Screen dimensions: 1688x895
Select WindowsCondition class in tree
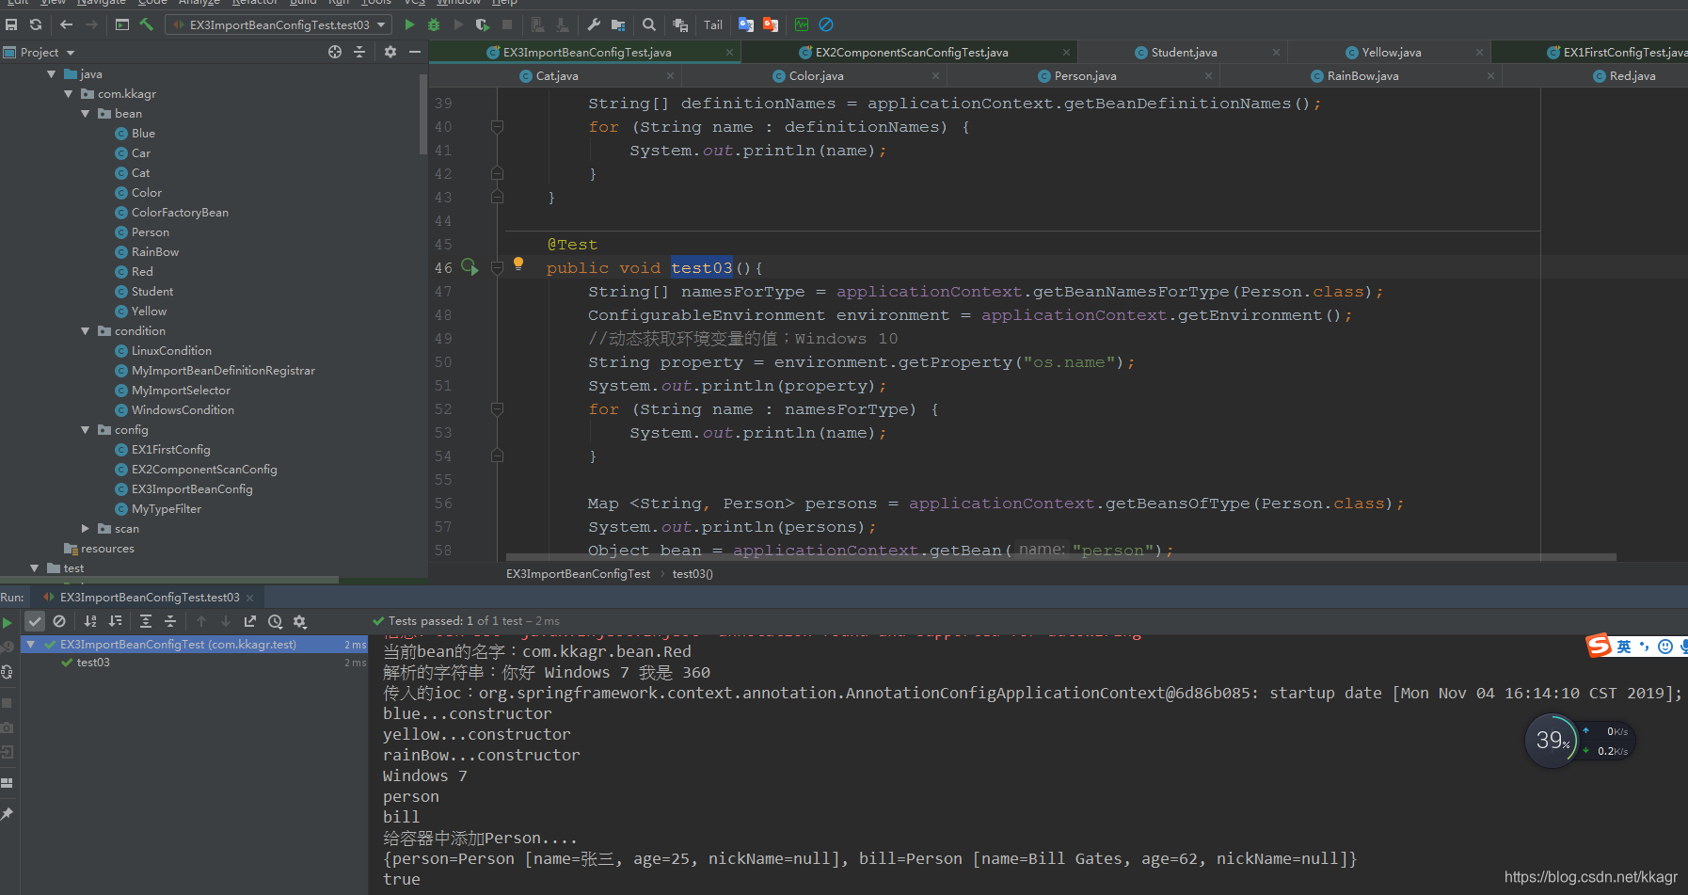(183, 410)
